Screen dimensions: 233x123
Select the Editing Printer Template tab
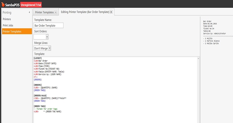pos(85,12)
